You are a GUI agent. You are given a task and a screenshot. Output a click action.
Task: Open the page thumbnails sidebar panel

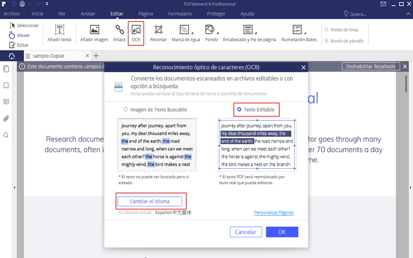point(6,69)
